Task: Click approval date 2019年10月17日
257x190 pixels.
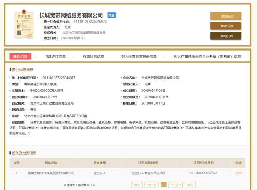Action: [x=153, y=103]
